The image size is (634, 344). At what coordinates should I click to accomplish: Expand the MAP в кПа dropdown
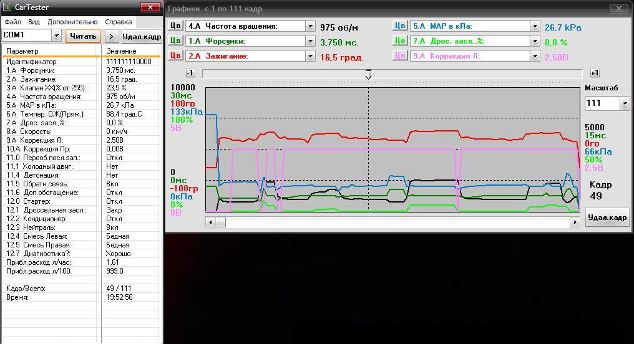click(x=535, y=26)
